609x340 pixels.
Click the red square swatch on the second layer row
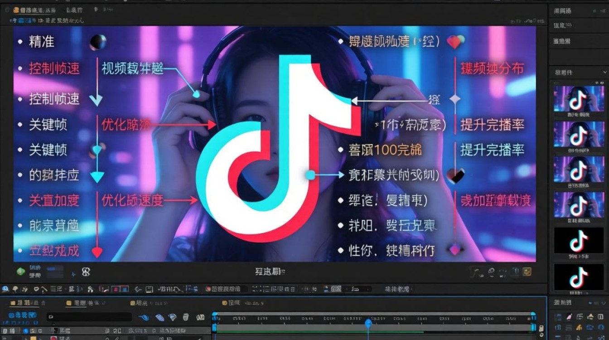click(x=53, y=338)
